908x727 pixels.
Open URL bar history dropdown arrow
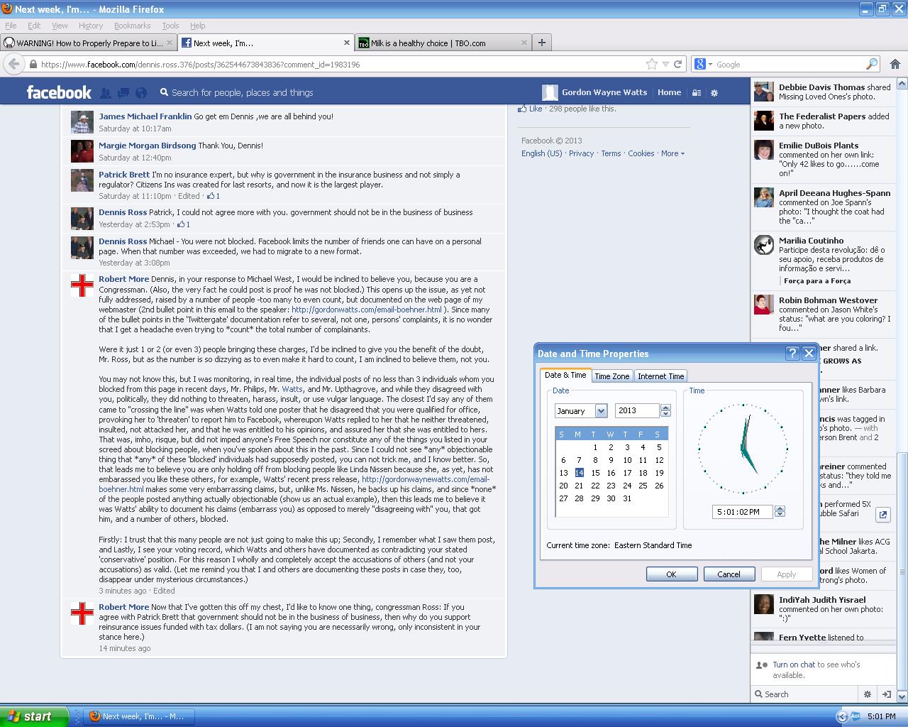[x=665, y=64]
